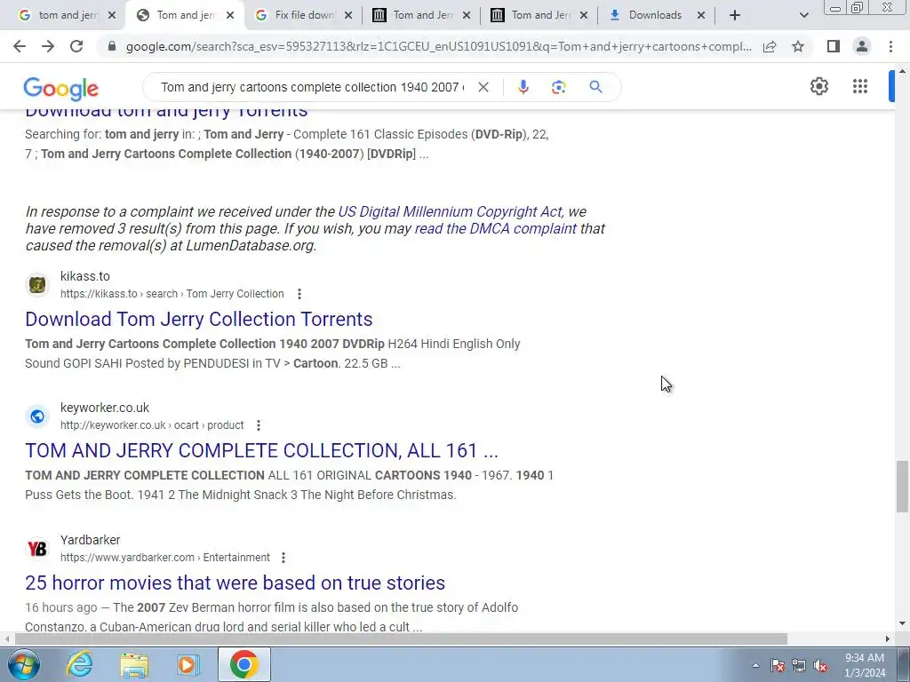Click 'https://kikass.to › search › Tom Jerry Collection' breadcrumb

pyautogui.click(x=172, y=294)
